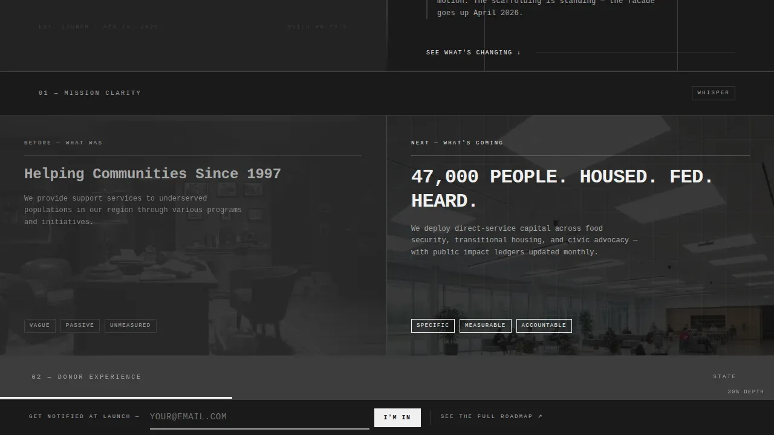Click the BUILD version text
The width and height of the screenshot is (774, 435).
317,27
